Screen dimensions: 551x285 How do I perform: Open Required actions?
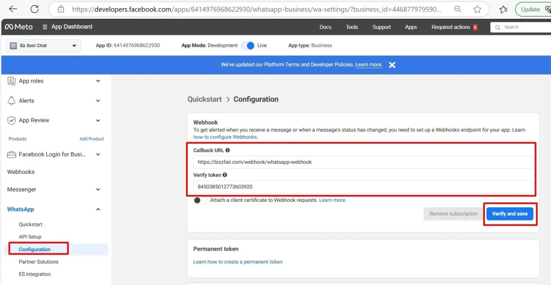450,27
